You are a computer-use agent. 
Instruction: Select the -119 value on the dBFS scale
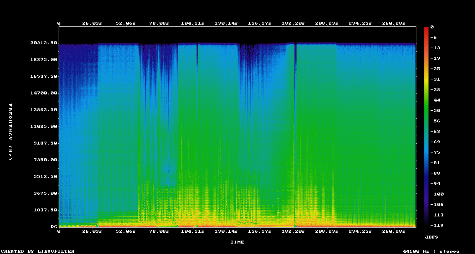pyautogui.click(x=436, y=225)
